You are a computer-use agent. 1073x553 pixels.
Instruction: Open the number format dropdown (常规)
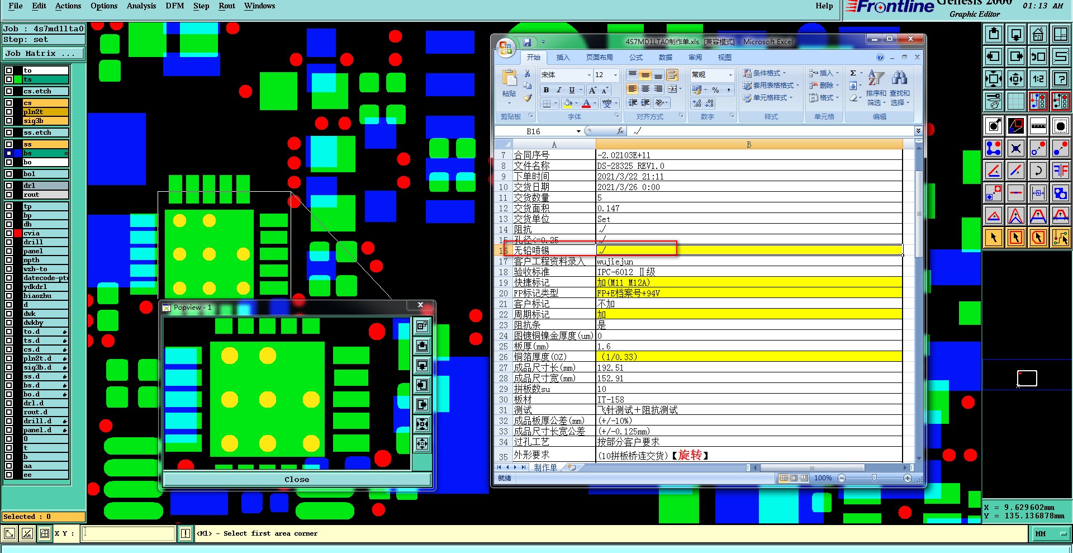coord(730,75)
